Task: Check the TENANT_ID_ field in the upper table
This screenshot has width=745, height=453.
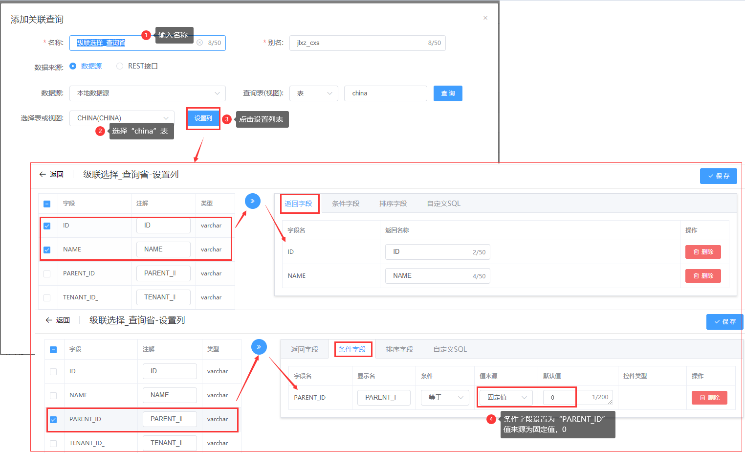Action: click(47, 298)
